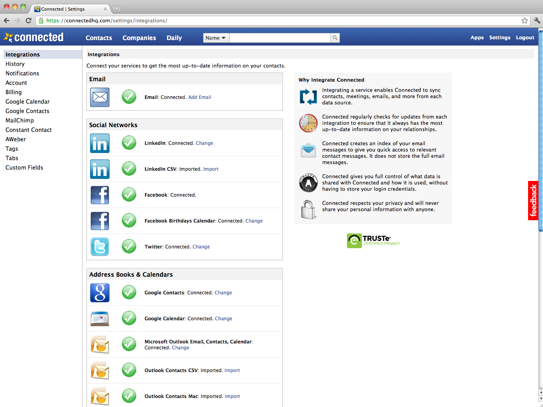The image size is (543, 407).
Task: Open the Companies menu
Action: click(x=139, y=38)
